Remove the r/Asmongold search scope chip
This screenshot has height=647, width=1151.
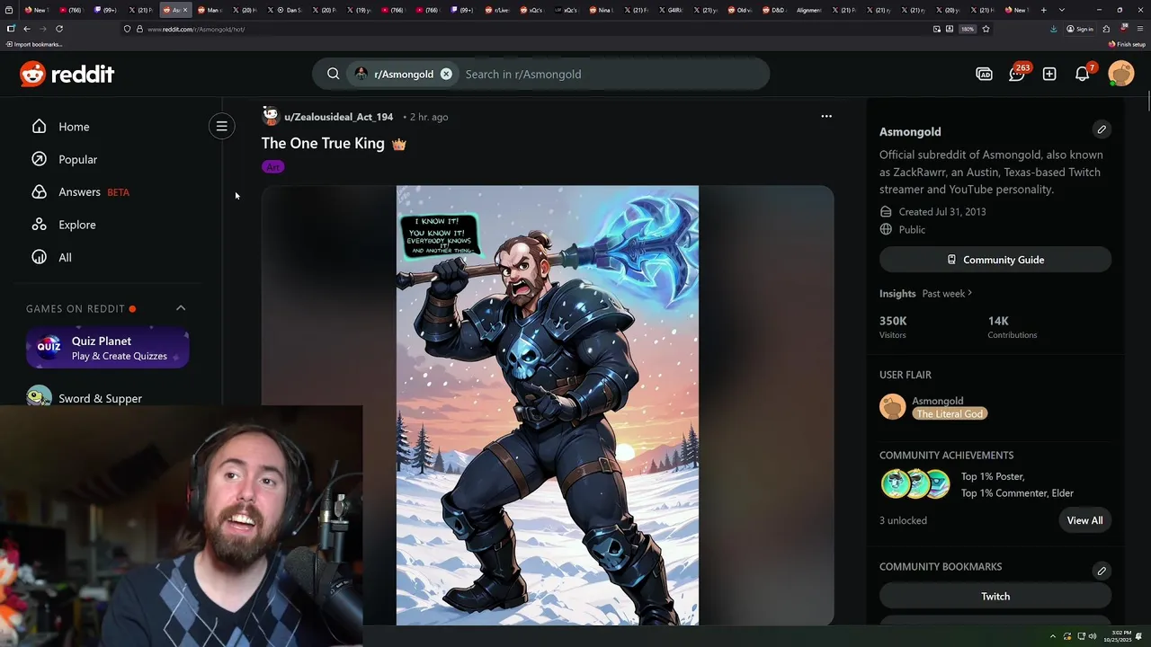tap(446, 74)
